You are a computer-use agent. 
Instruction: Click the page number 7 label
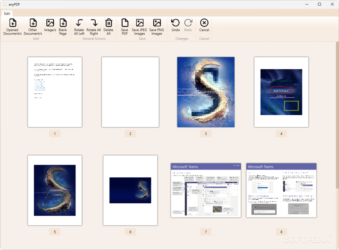[206, 232]
